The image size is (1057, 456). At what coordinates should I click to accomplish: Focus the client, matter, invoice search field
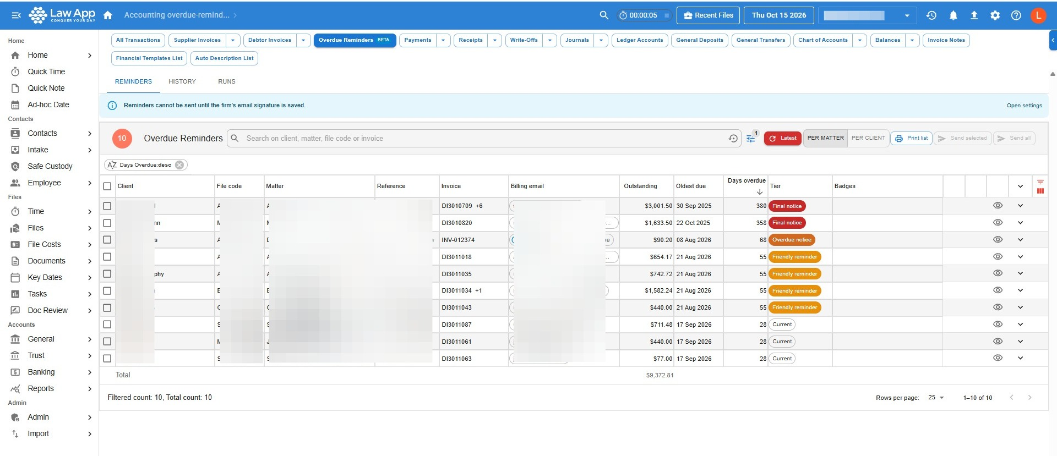484,139
